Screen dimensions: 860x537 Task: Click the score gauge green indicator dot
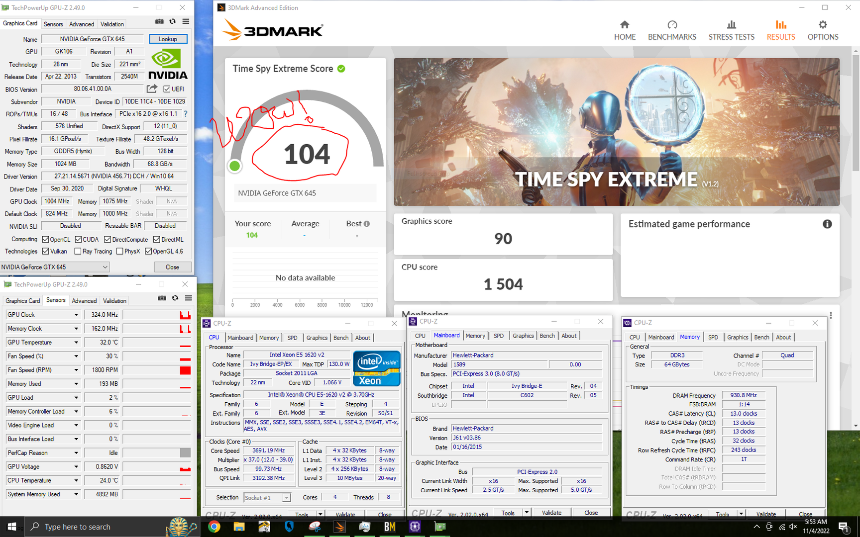point(234,166)
